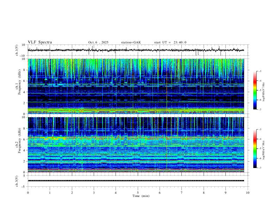Click the 'VLF Spectra' title text

pos(40,42)
